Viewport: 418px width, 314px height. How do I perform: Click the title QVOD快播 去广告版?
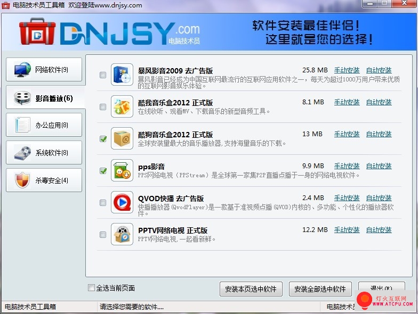pos(171,199)
